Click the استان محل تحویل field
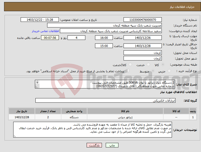201x152 pixels. (x=143, y=53)
